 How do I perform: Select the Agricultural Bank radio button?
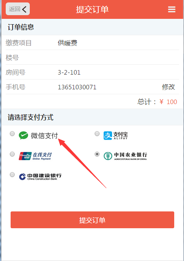97,154
